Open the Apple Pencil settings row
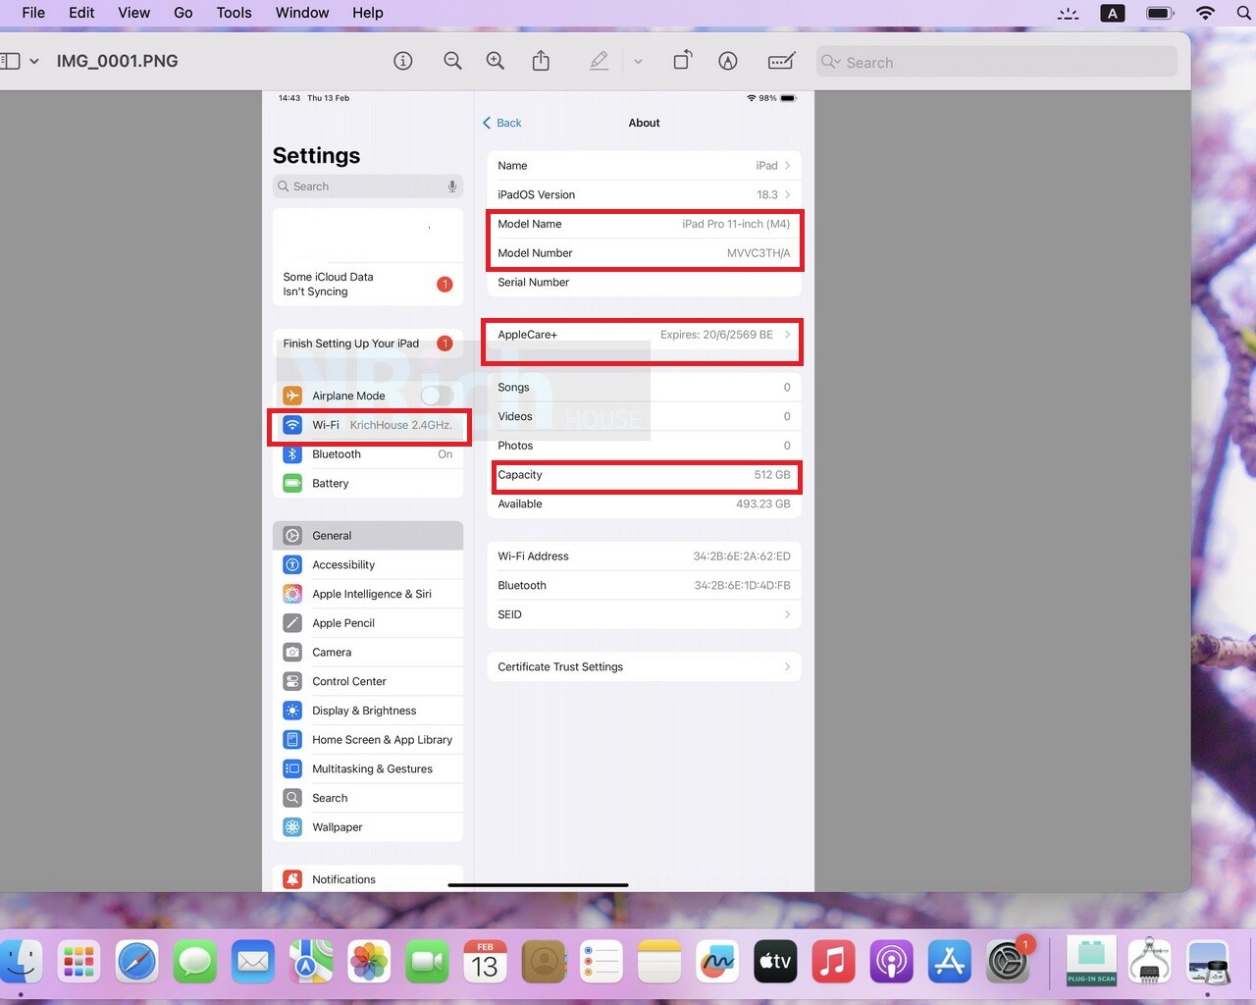 tap(368, 623)
